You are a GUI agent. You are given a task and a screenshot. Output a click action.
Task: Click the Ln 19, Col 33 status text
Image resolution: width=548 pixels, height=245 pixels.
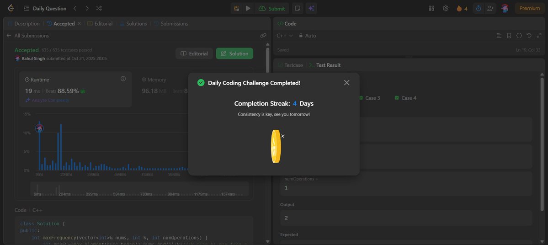pos(529,50)
